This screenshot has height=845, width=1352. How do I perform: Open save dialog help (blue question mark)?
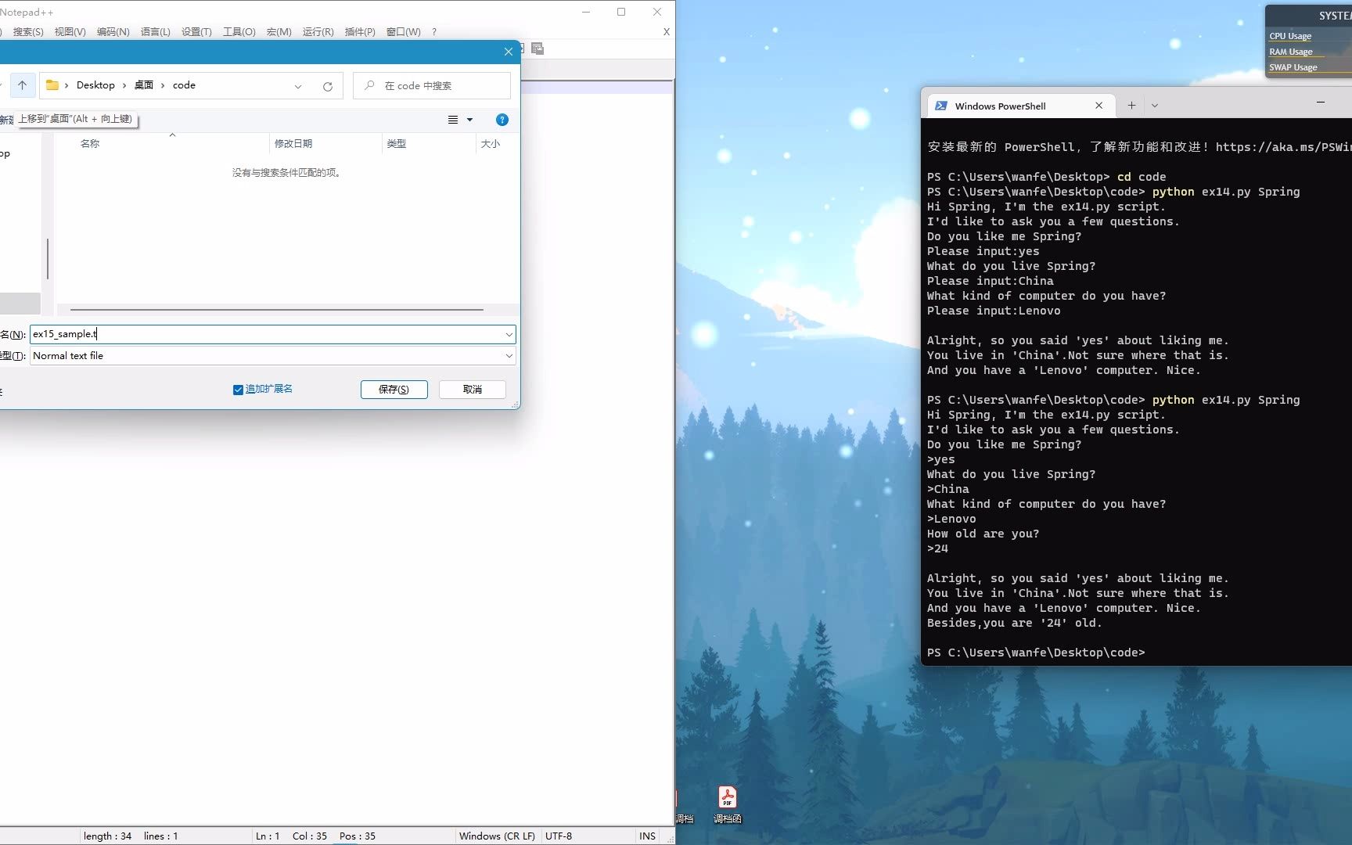502,120
